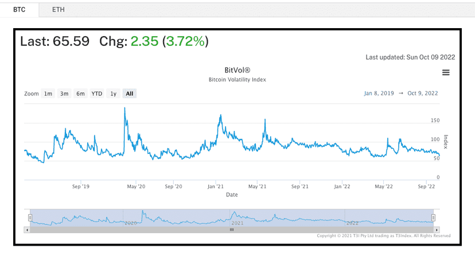Choose the 6m zoom option

pos(80,94)
